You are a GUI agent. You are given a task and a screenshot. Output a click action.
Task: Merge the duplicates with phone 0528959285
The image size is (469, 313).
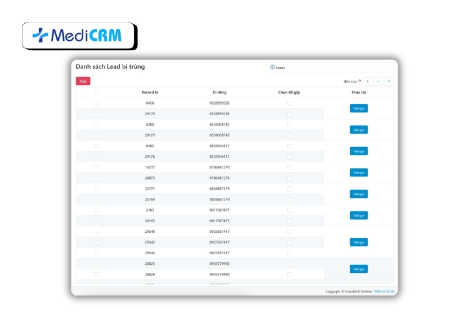(x=359, y=108)
